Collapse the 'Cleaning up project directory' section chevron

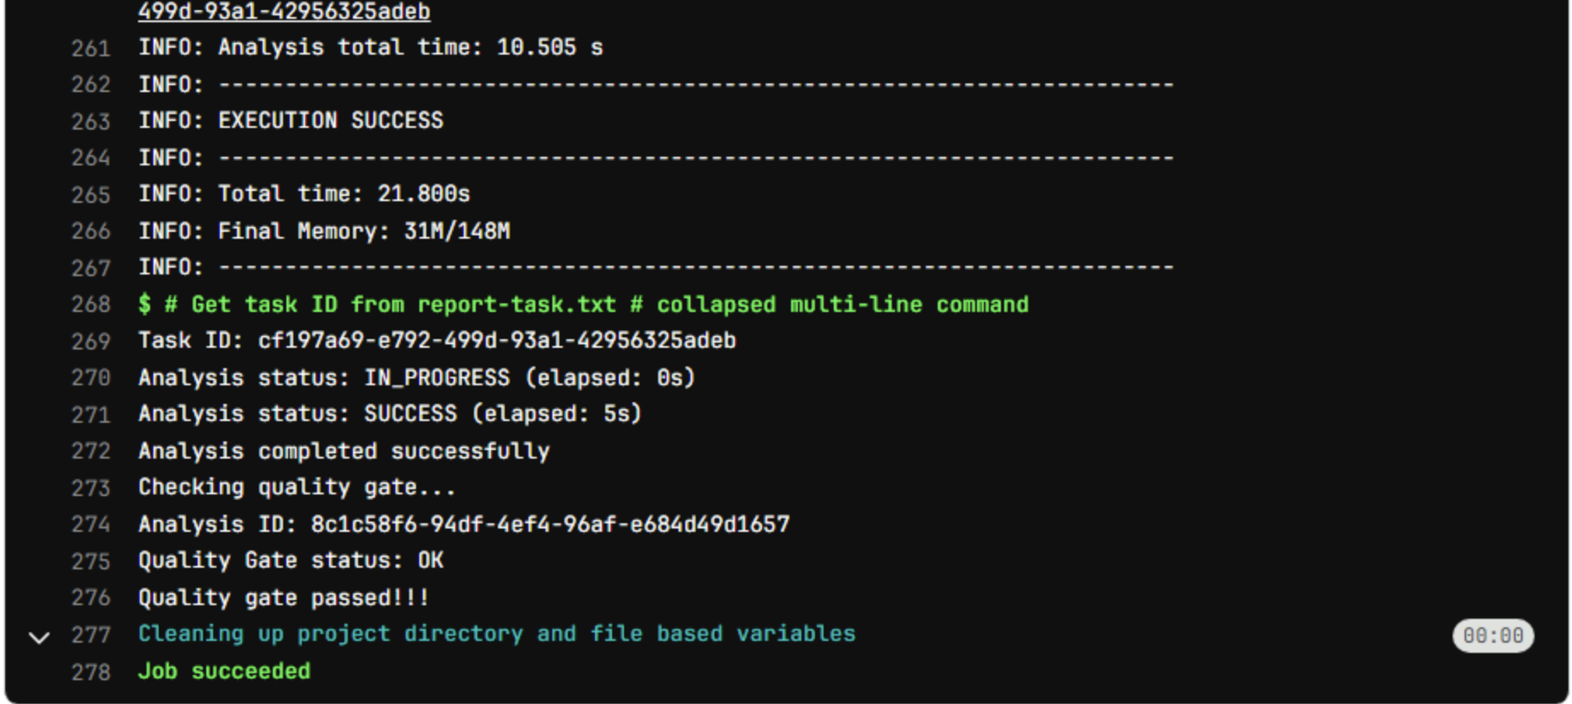(x=39, y=637)
